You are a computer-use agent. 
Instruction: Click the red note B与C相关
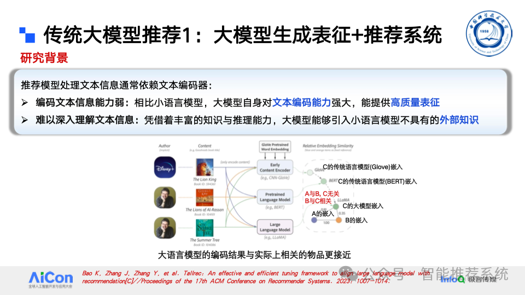point(318,201)
